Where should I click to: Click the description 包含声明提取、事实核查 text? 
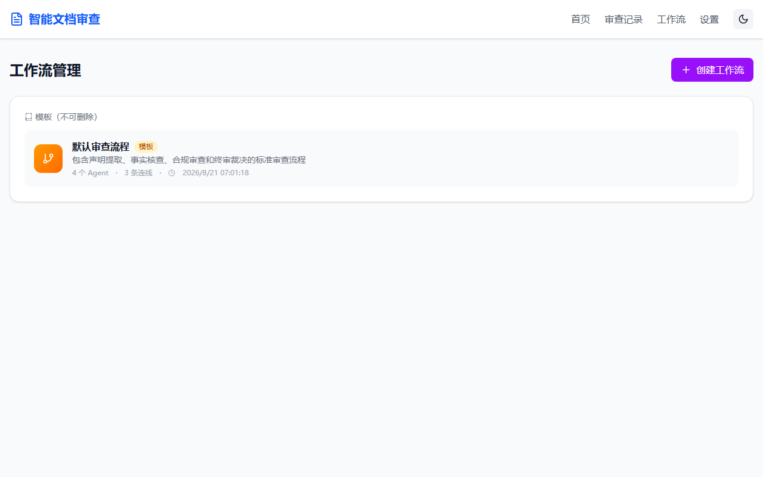(189, 160)
